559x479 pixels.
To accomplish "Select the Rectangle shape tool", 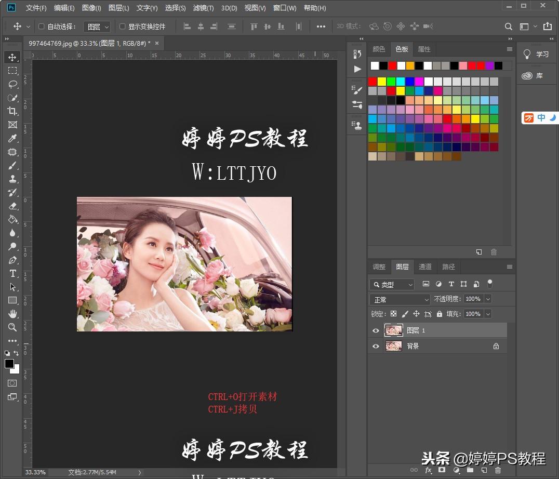I will point(12,300).
